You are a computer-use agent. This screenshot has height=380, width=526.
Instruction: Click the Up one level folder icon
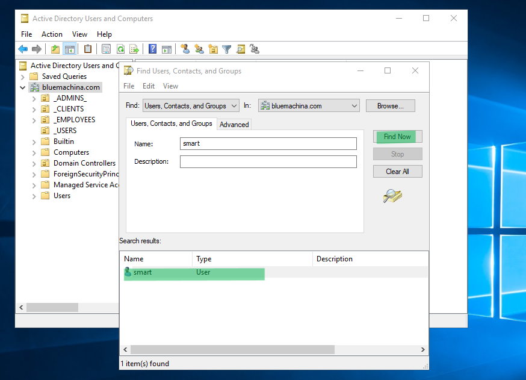55,49
